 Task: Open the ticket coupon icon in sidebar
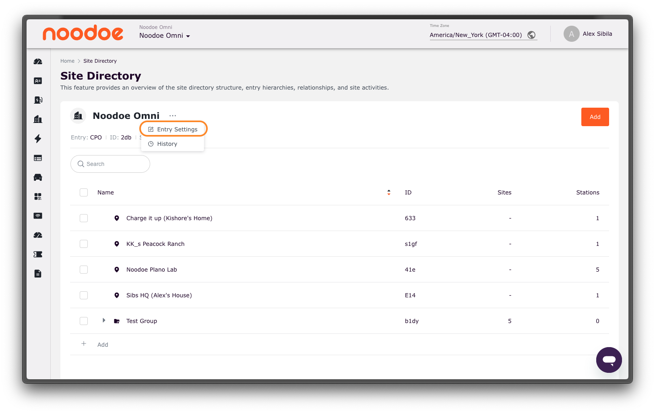[x=38, y=254]
